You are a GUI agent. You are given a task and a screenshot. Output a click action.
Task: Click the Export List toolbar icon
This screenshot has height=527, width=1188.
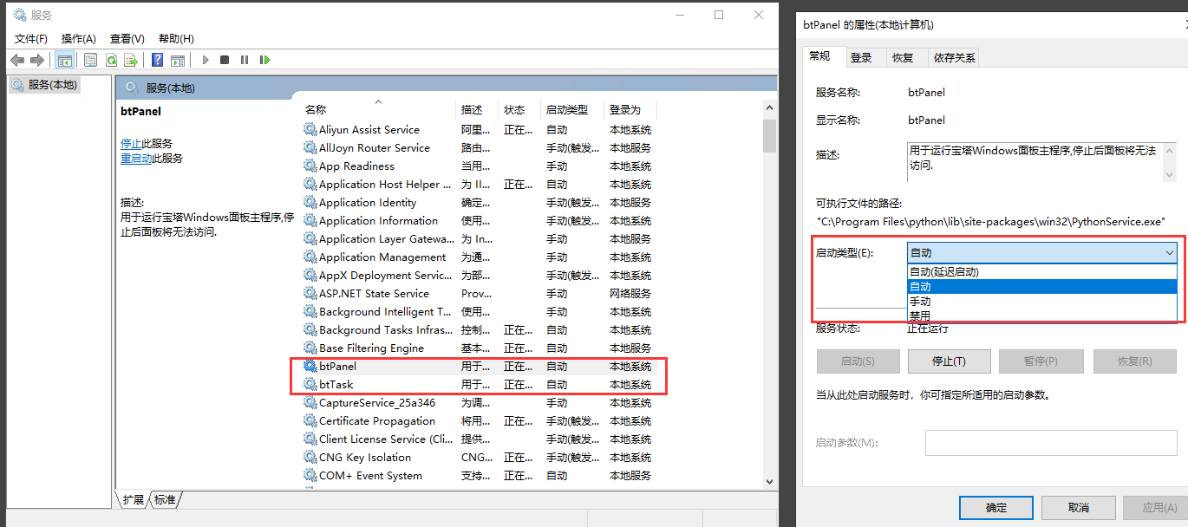pos(131,60)
